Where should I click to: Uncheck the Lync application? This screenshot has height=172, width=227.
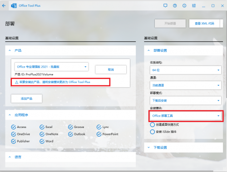pyautogui.click(x=99, y=127)
